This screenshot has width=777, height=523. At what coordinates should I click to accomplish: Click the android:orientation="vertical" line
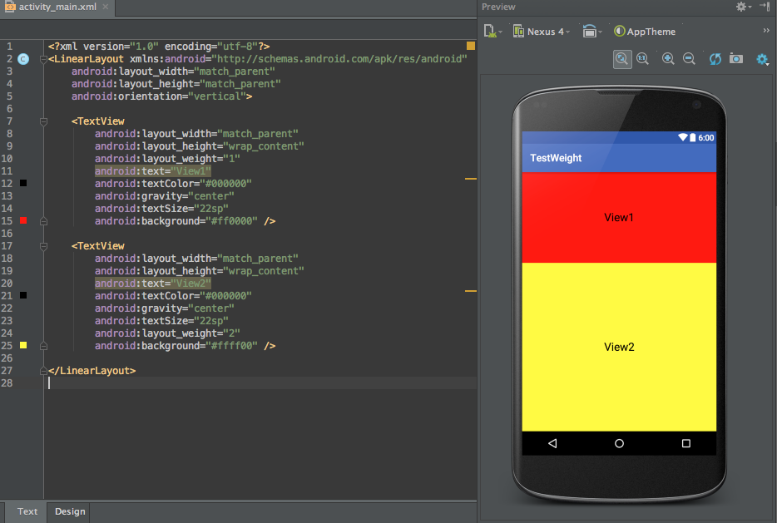point(162,96)
